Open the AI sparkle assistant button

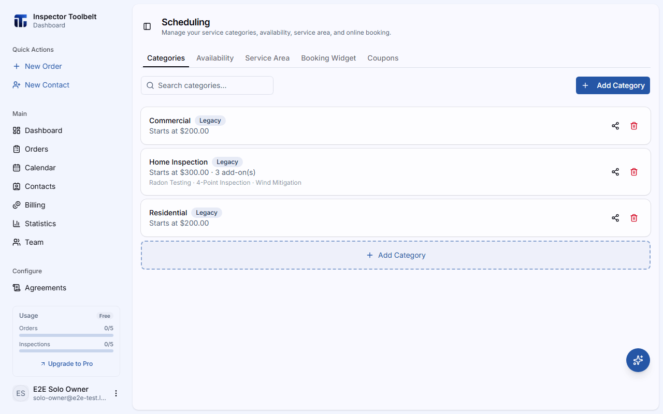638,360
